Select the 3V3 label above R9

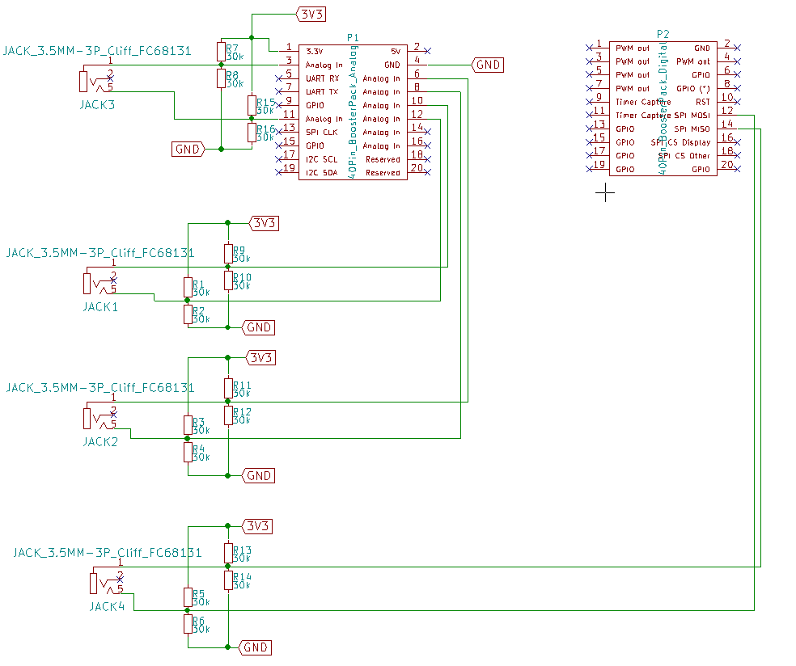pyautogui.click(x=264, y=223)
